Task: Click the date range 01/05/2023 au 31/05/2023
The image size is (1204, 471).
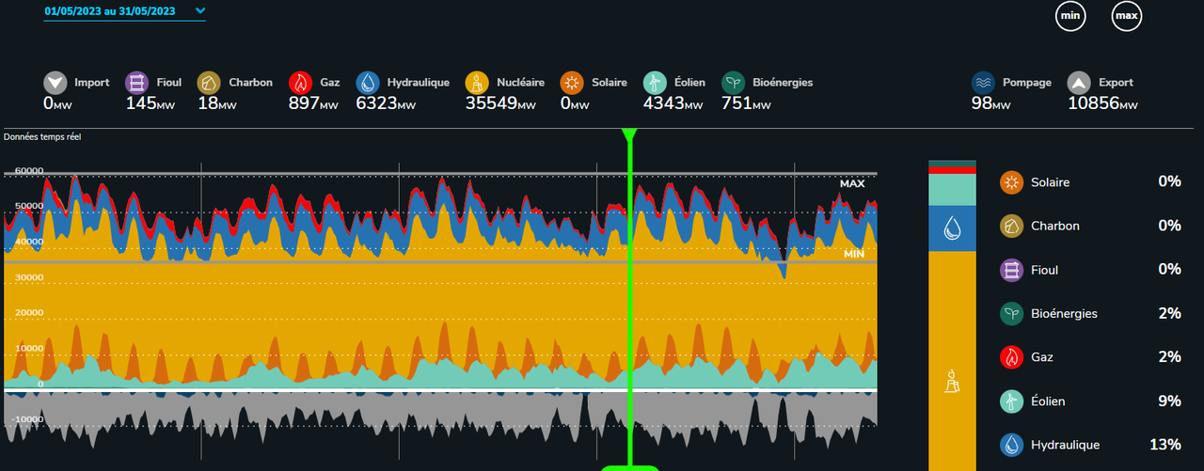Action: pos(109,10)
